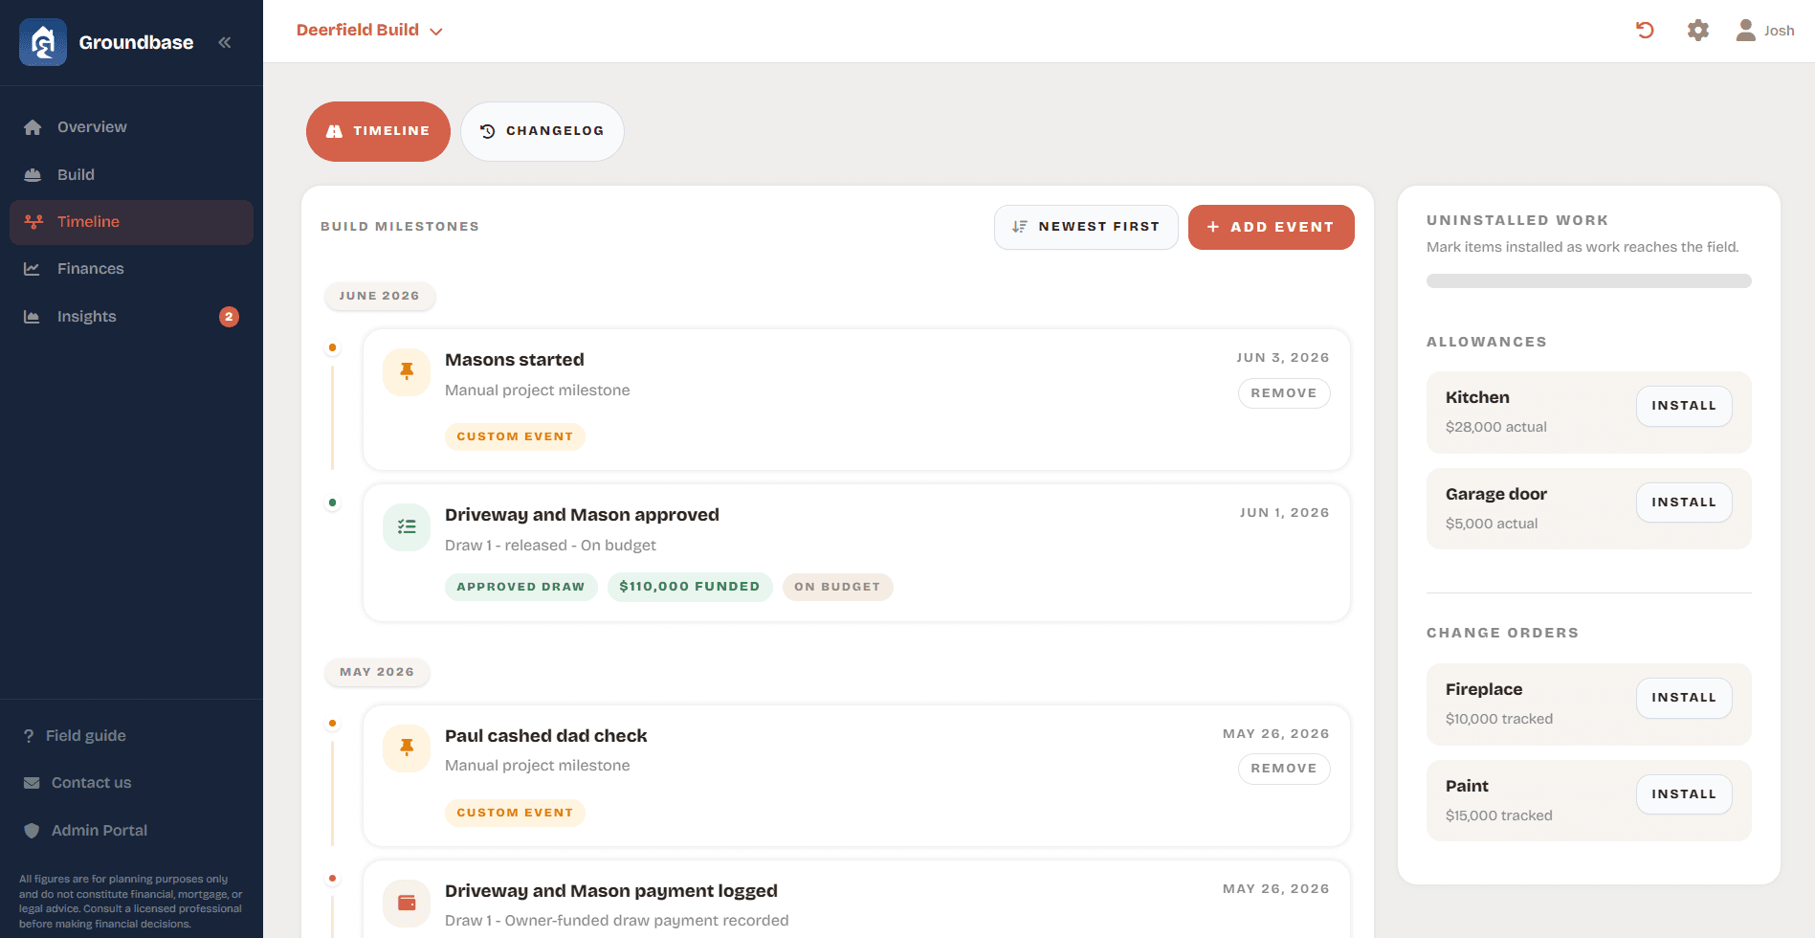Click the May 2026 month label

pos(377,672)
